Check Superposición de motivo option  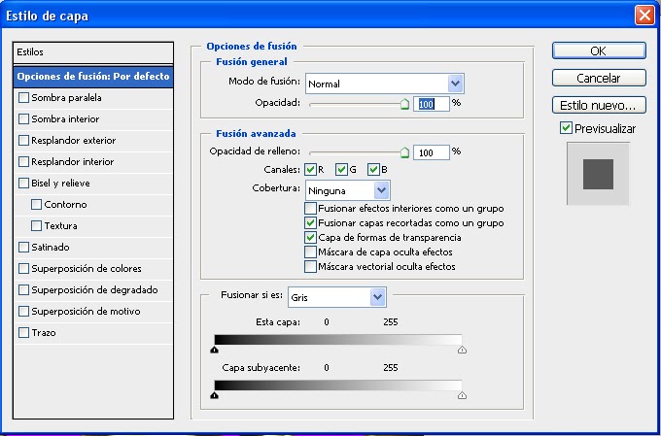24,312
